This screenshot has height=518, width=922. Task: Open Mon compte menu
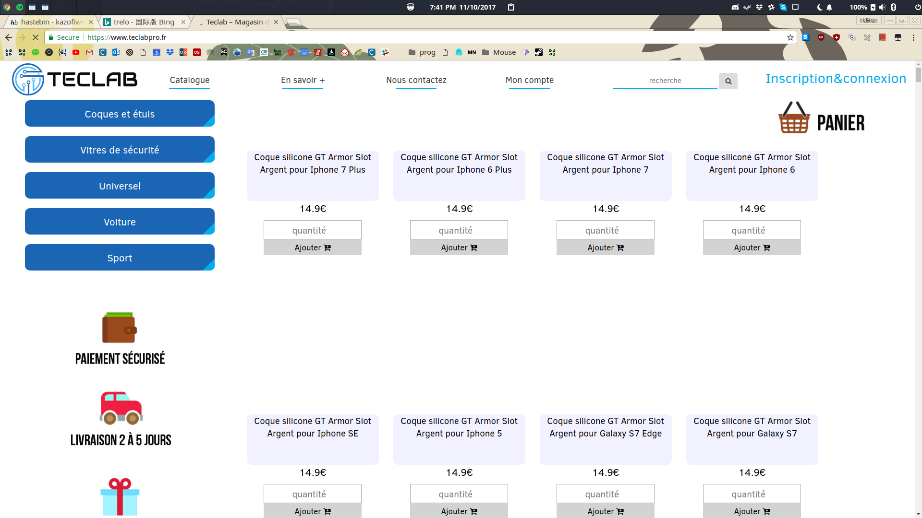pyautogui.click(x=530, y=80)
